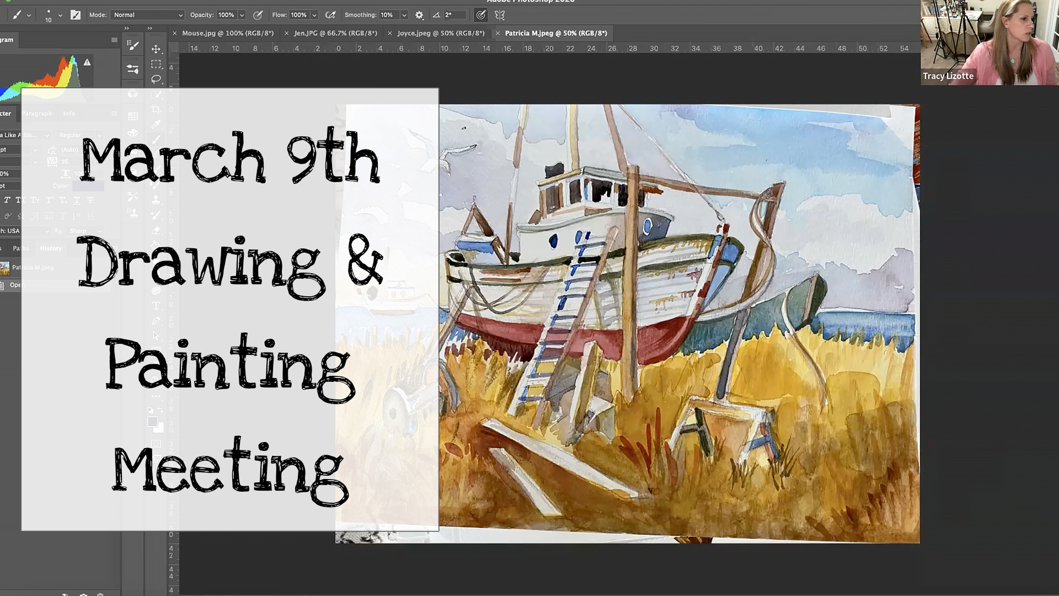
Task: Click the Flow 100% field
Action: pos(298,15)
